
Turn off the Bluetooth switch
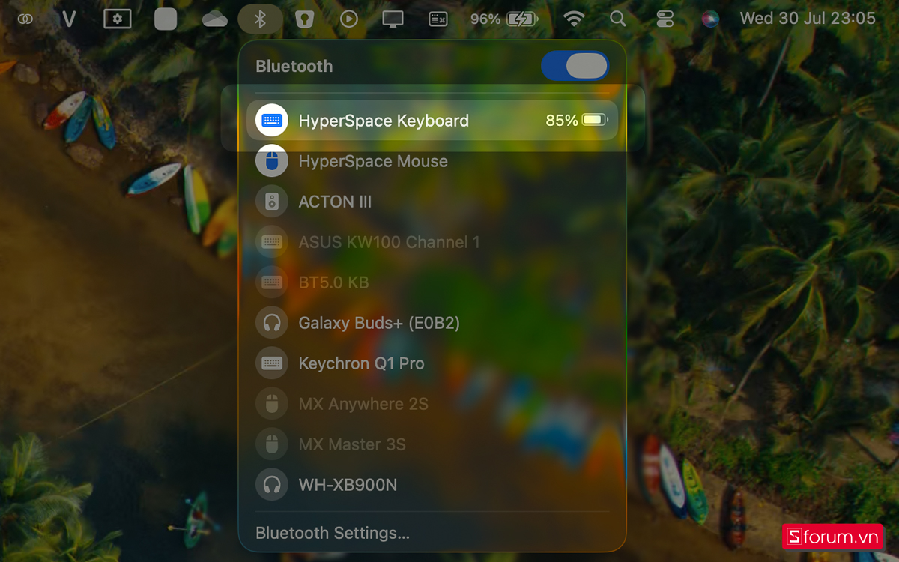click(x=575, y=66)
